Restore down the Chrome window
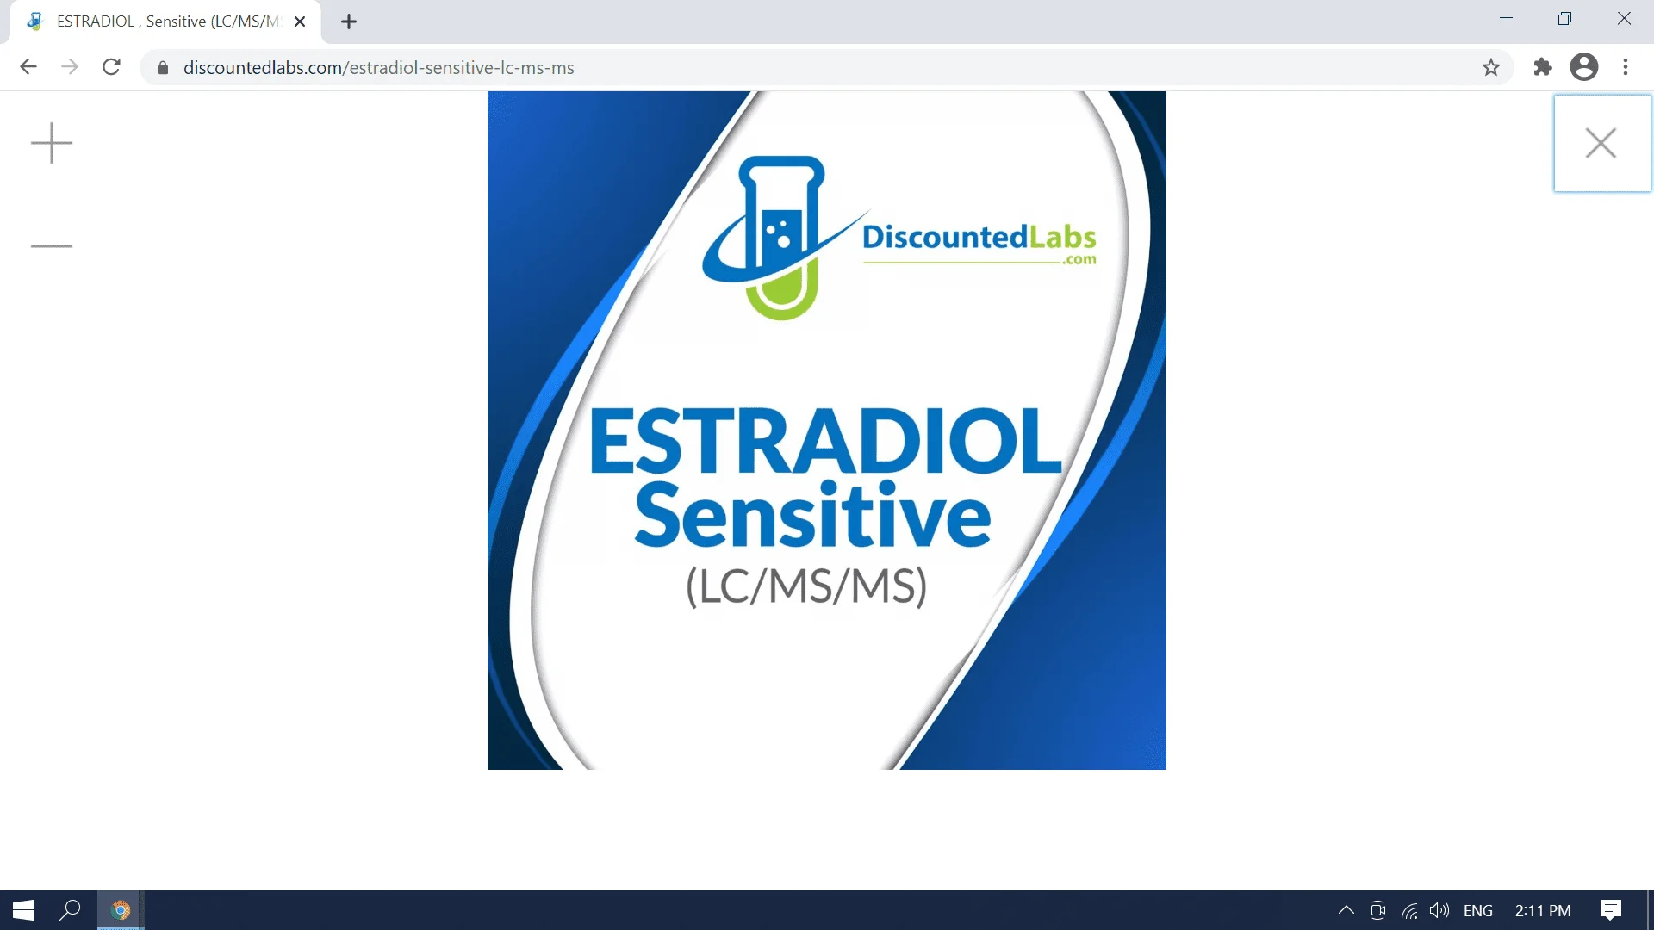The height and width of the screenshot is (930, 1654). coord(1564,18)
